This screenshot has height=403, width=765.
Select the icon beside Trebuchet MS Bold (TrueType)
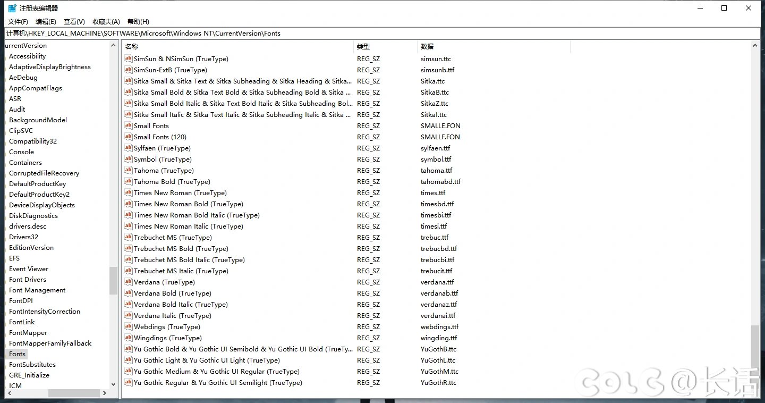tap(128, 248)
